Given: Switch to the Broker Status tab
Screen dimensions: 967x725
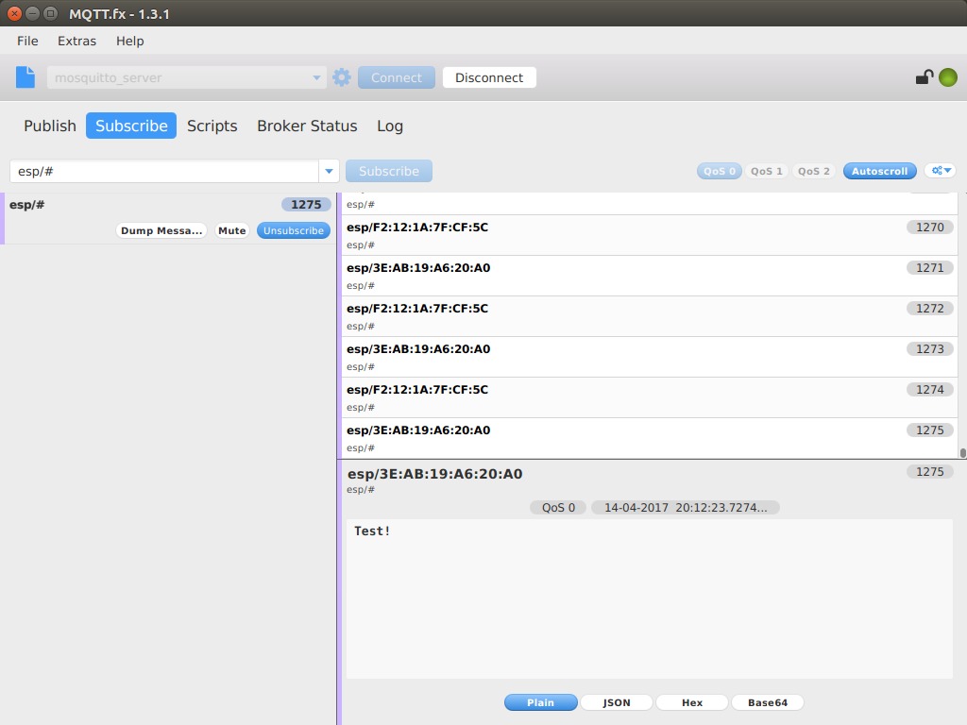Looking at the screenshot, I should (x=307, y=126).
